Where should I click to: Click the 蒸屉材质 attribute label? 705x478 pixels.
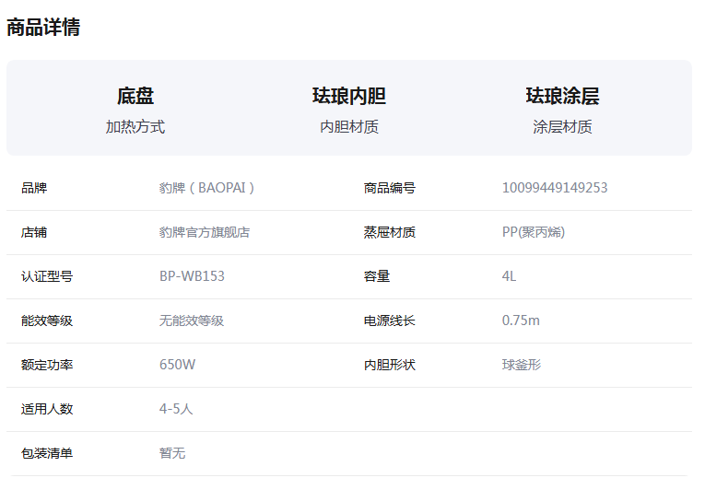[390, 232]
